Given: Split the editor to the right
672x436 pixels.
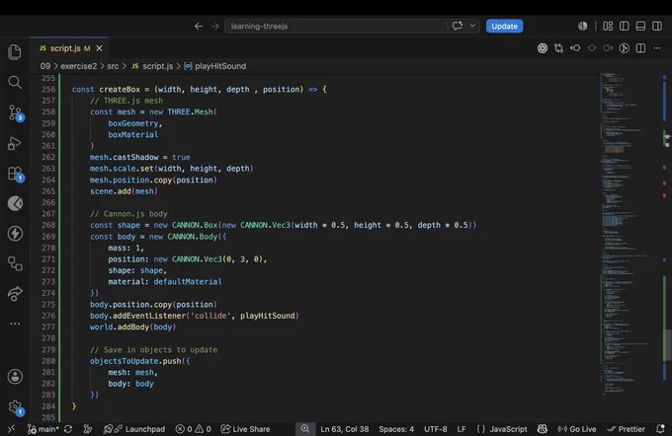Looking at the screenshot, I should tap(640, 48).
